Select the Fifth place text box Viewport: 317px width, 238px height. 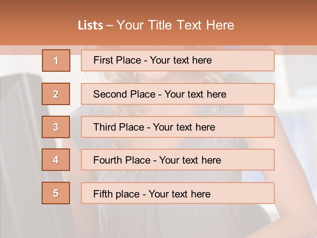[x=178, y=193]
